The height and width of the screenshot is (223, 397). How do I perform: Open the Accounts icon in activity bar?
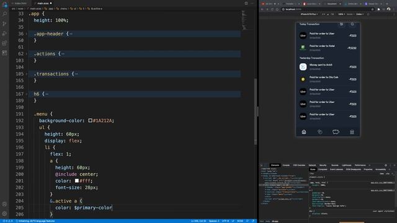click(x=4, y=204)
